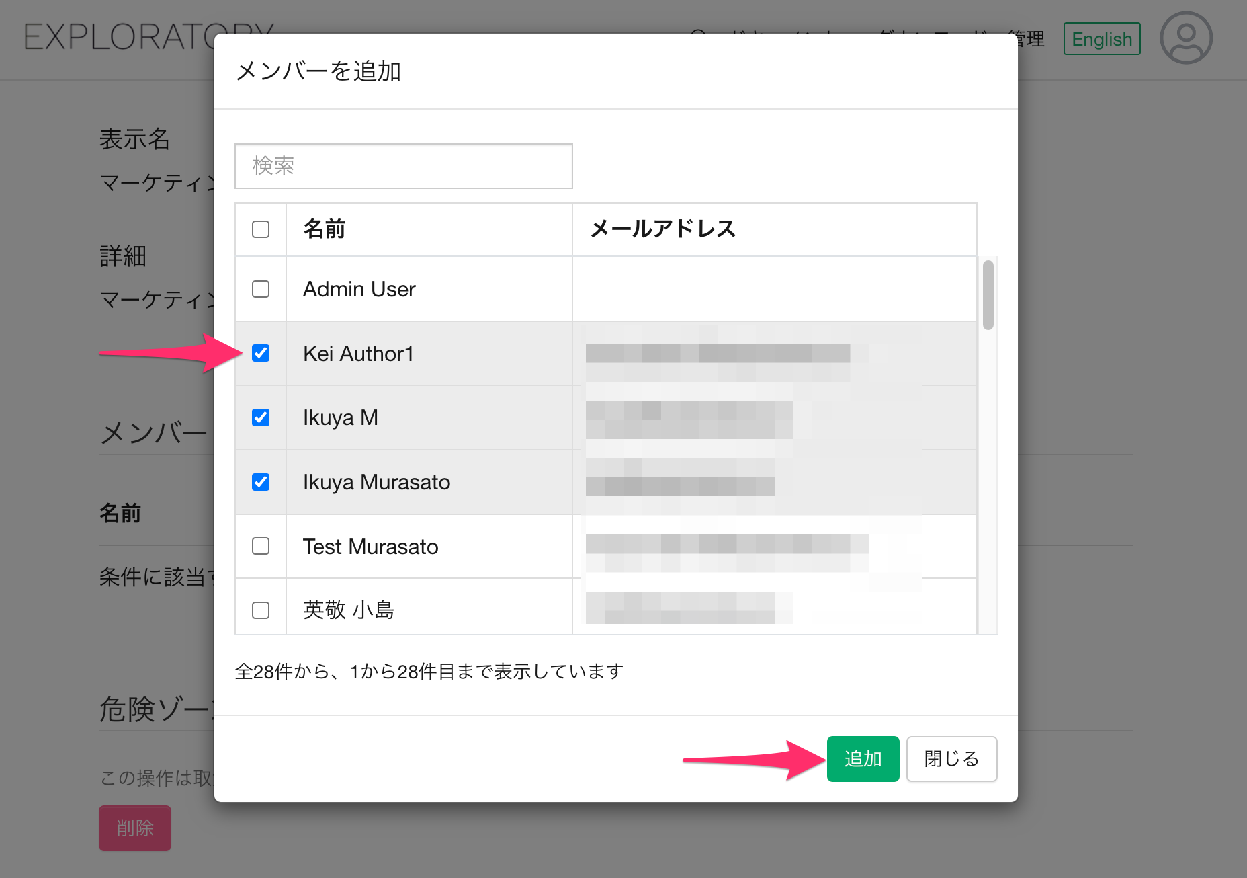Click the red 削除 button

point(135,828)
